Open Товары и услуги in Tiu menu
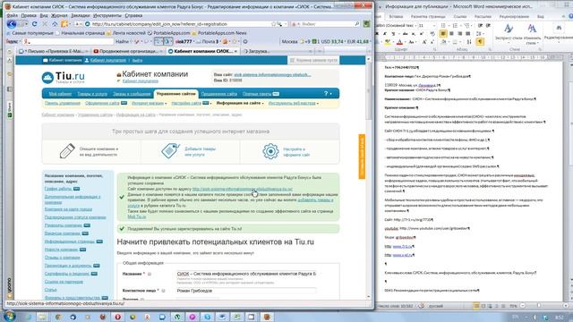The width and height of the screenshot is (573, 322). [92, 94]
